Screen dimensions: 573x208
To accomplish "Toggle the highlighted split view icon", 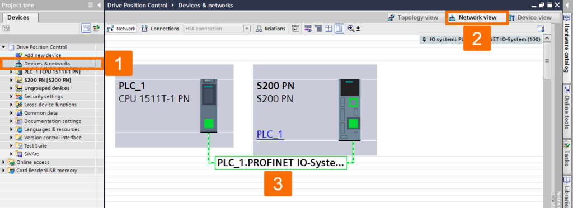I will tap(339, 29).
